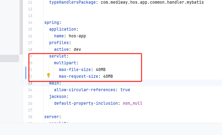
Task: Click the blue change marker in gutter
Action: (x=26, y=73)
